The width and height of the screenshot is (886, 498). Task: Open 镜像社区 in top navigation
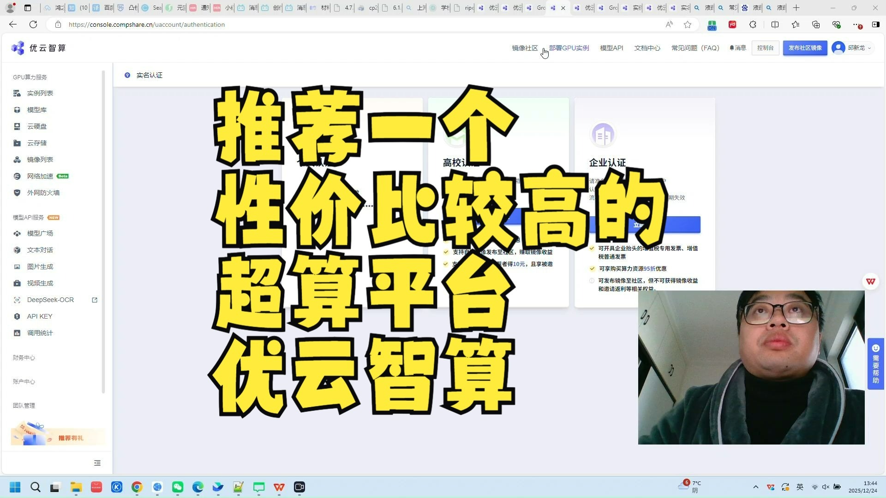point(525,48)
